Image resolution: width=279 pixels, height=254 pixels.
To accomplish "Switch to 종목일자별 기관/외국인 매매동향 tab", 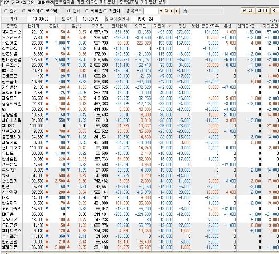I will [85, 2].
